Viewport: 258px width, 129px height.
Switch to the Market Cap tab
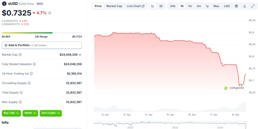tap(114, 6)
